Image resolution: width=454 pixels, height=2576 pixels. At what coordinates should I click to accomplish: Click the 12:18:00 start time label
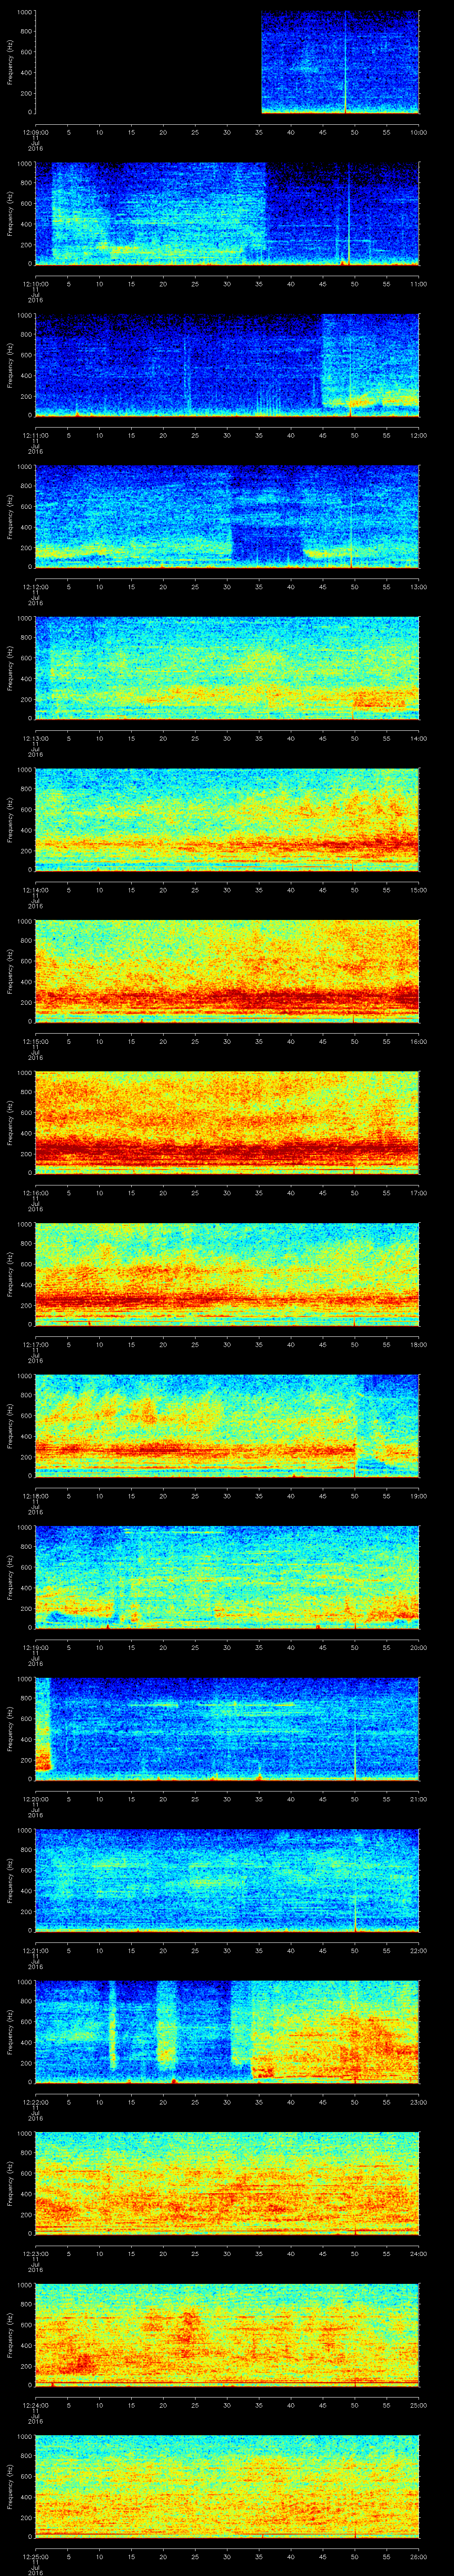coord(36,1496)
